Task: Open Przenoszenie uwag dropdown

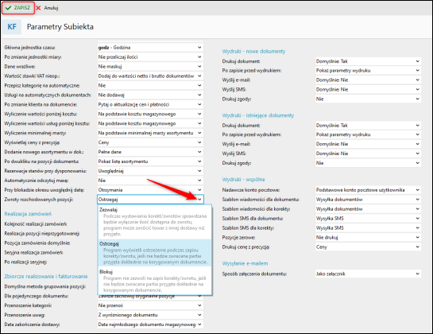Action: coord(150,315)
